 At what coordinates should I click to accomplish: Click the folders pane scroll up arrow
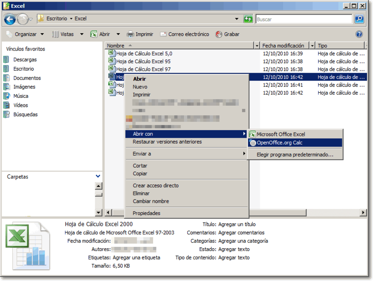[x=98, y=186]
